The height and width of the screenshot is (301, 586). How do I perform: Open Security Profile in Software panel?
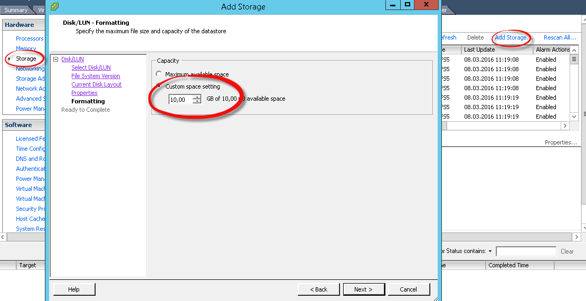point(30,209)
